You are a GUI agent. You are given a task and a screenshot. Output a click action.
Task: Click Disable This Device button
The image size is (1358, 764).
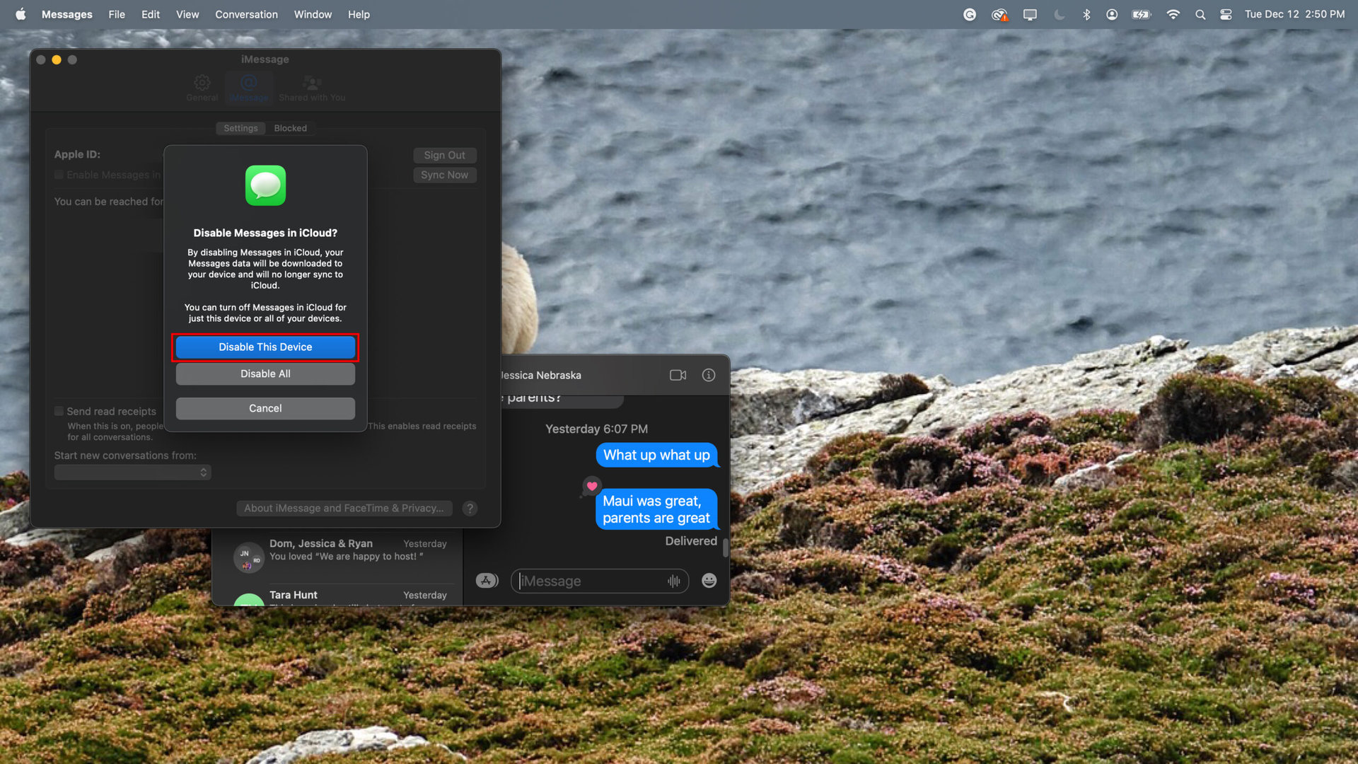(265, 347)
